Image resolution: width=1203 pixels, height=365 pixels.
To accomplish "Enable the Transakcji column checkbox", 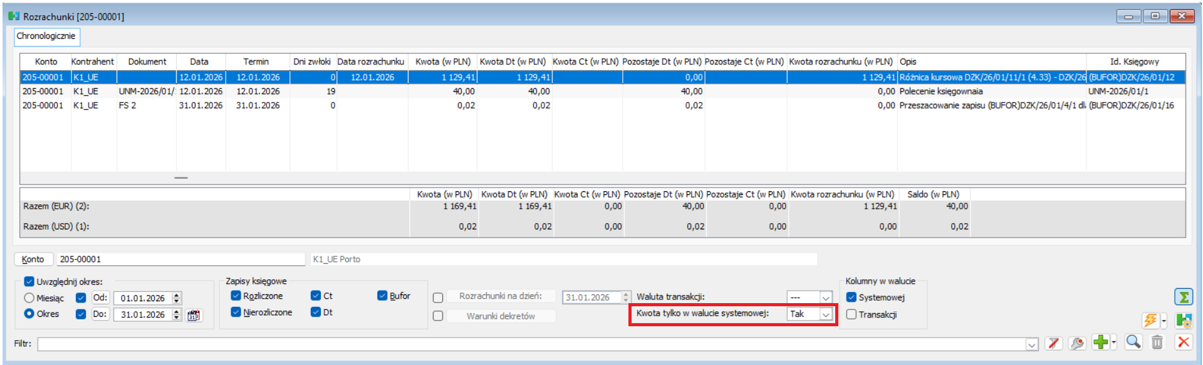I will [x=851, y=314].
